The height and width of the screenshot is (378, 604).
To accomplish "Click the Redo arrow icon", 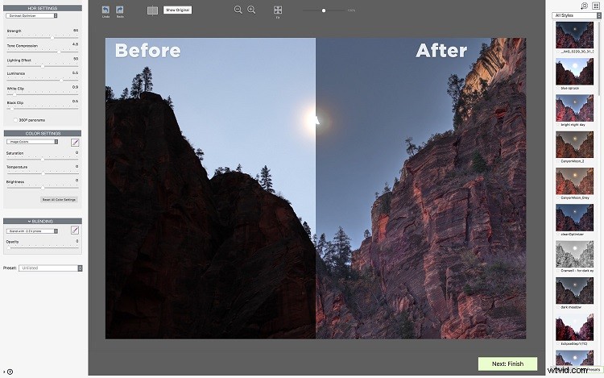I will 120,10.
